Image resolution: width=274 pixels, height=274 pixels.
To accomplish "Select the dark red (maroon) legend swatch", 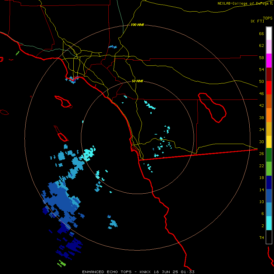I will 269,74.
